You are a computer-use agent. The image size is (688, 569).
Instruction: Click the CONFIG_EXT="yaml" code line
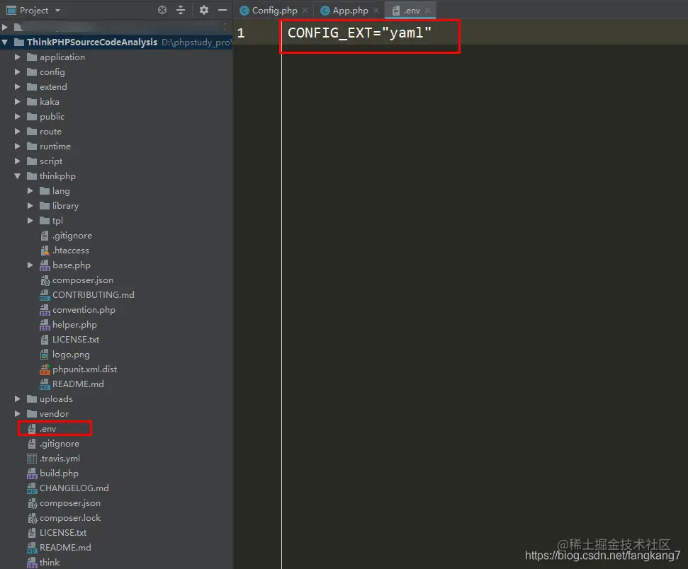pos(359,33)
